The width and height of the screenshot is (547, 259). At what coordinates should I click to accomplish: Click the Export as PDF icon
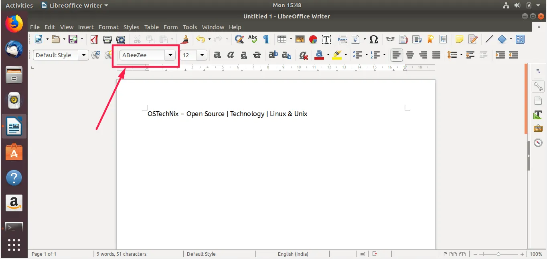tap(94, 39)
